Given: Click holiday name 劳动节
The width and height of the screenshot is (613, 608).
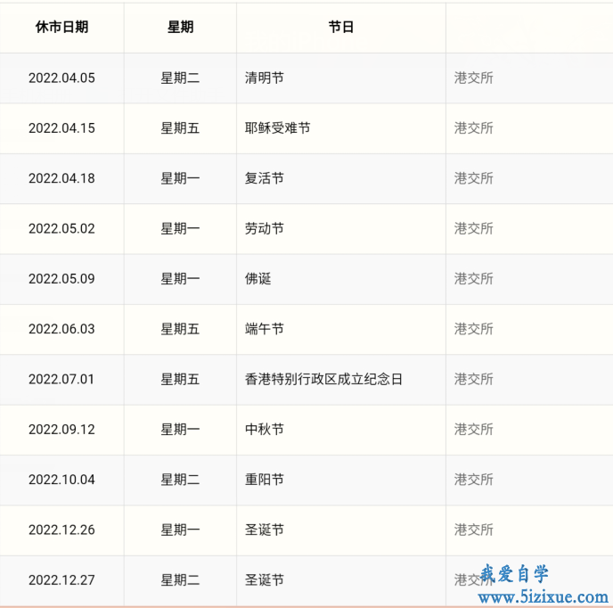Looking at the screenshot, I should 265,228.
